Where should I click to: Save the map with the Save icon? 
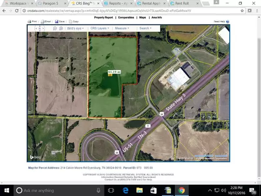[x=57, y=21]
